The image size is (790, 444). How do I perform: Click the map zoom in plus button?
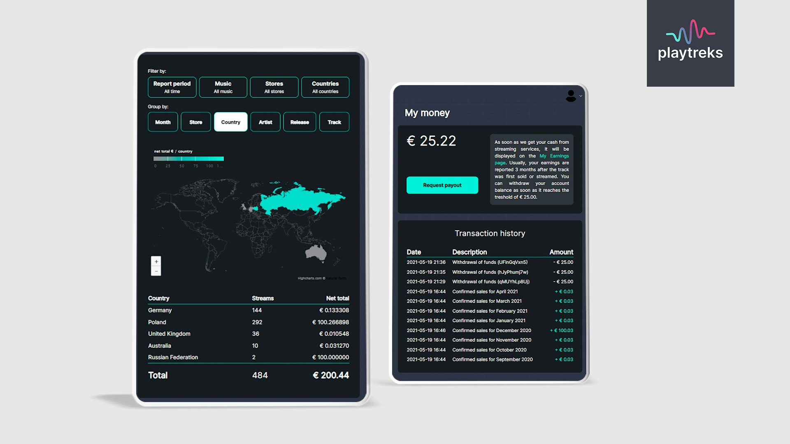coord(156,261)
